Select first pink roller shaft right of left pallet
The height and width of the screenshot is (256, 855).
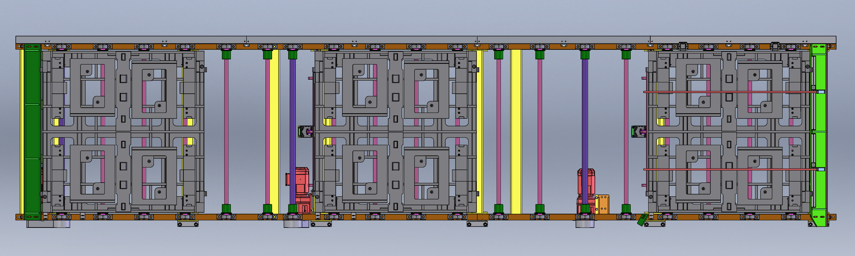click(x=226, y=132)
